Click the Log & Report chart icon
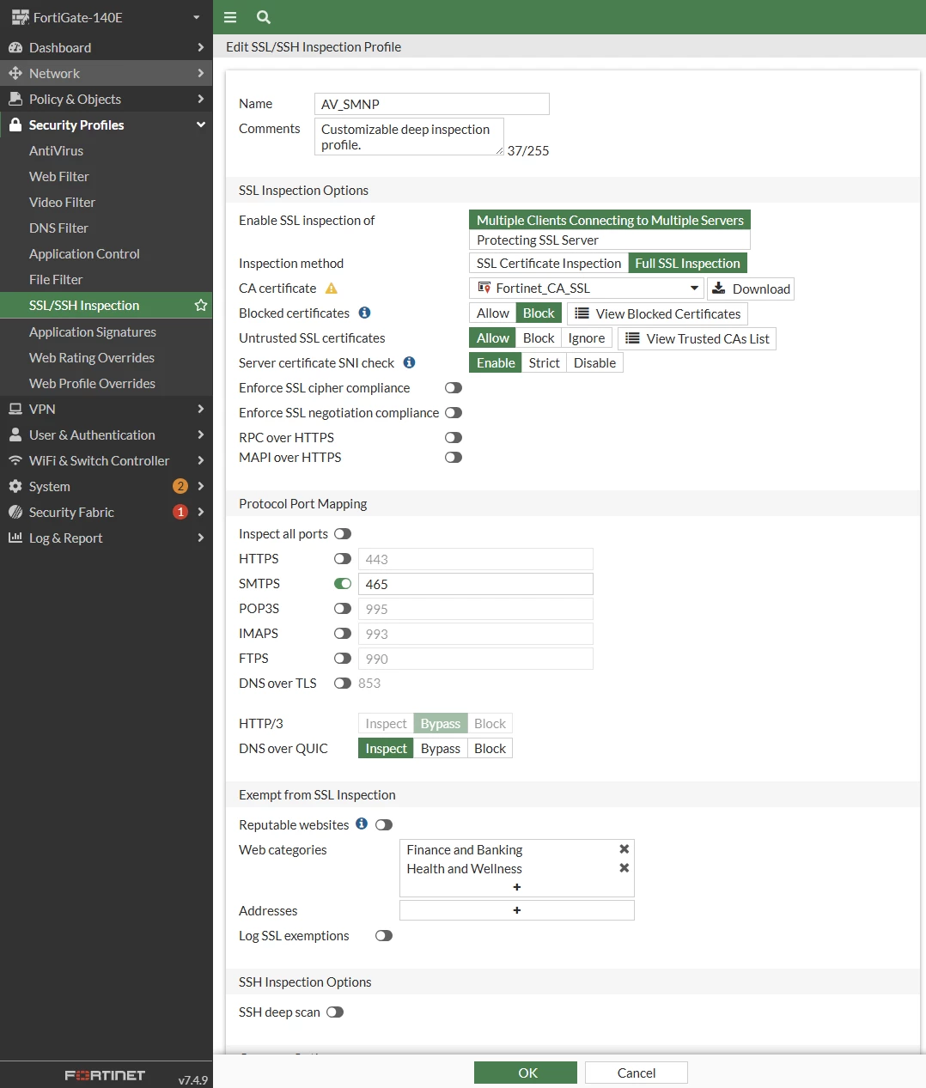Image resolution: width=926 pixels, height=1088 pixels. click(x=15, y=538)
